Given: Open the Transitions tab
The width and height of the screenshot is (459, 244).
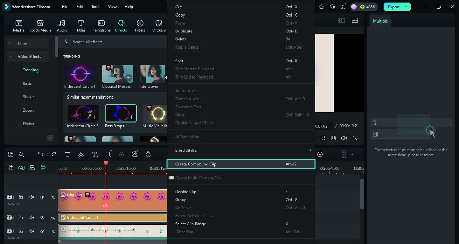Looking at the screenshot, I should coord(101,26).
